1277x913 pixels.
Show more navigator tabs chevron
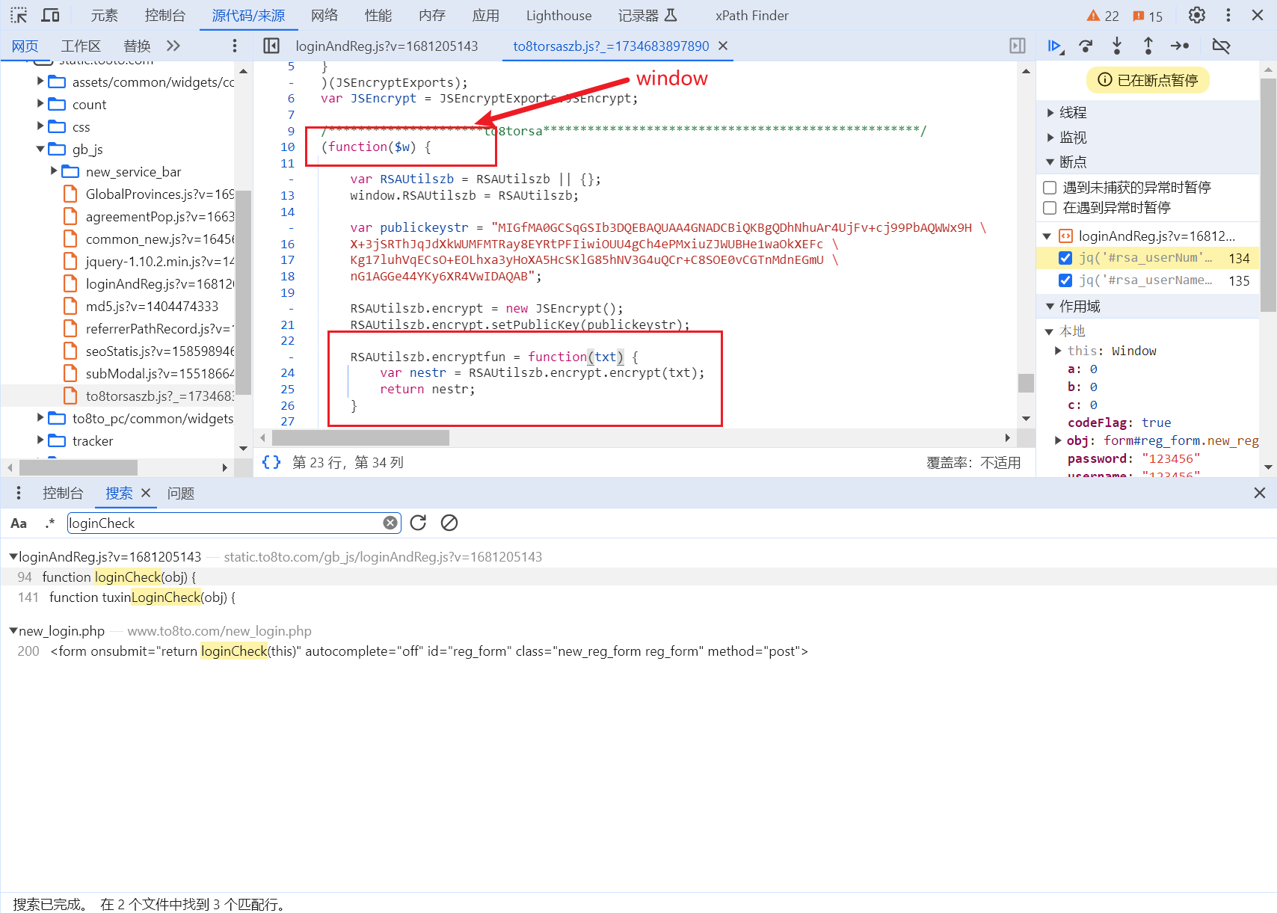[x=173, y=46]
